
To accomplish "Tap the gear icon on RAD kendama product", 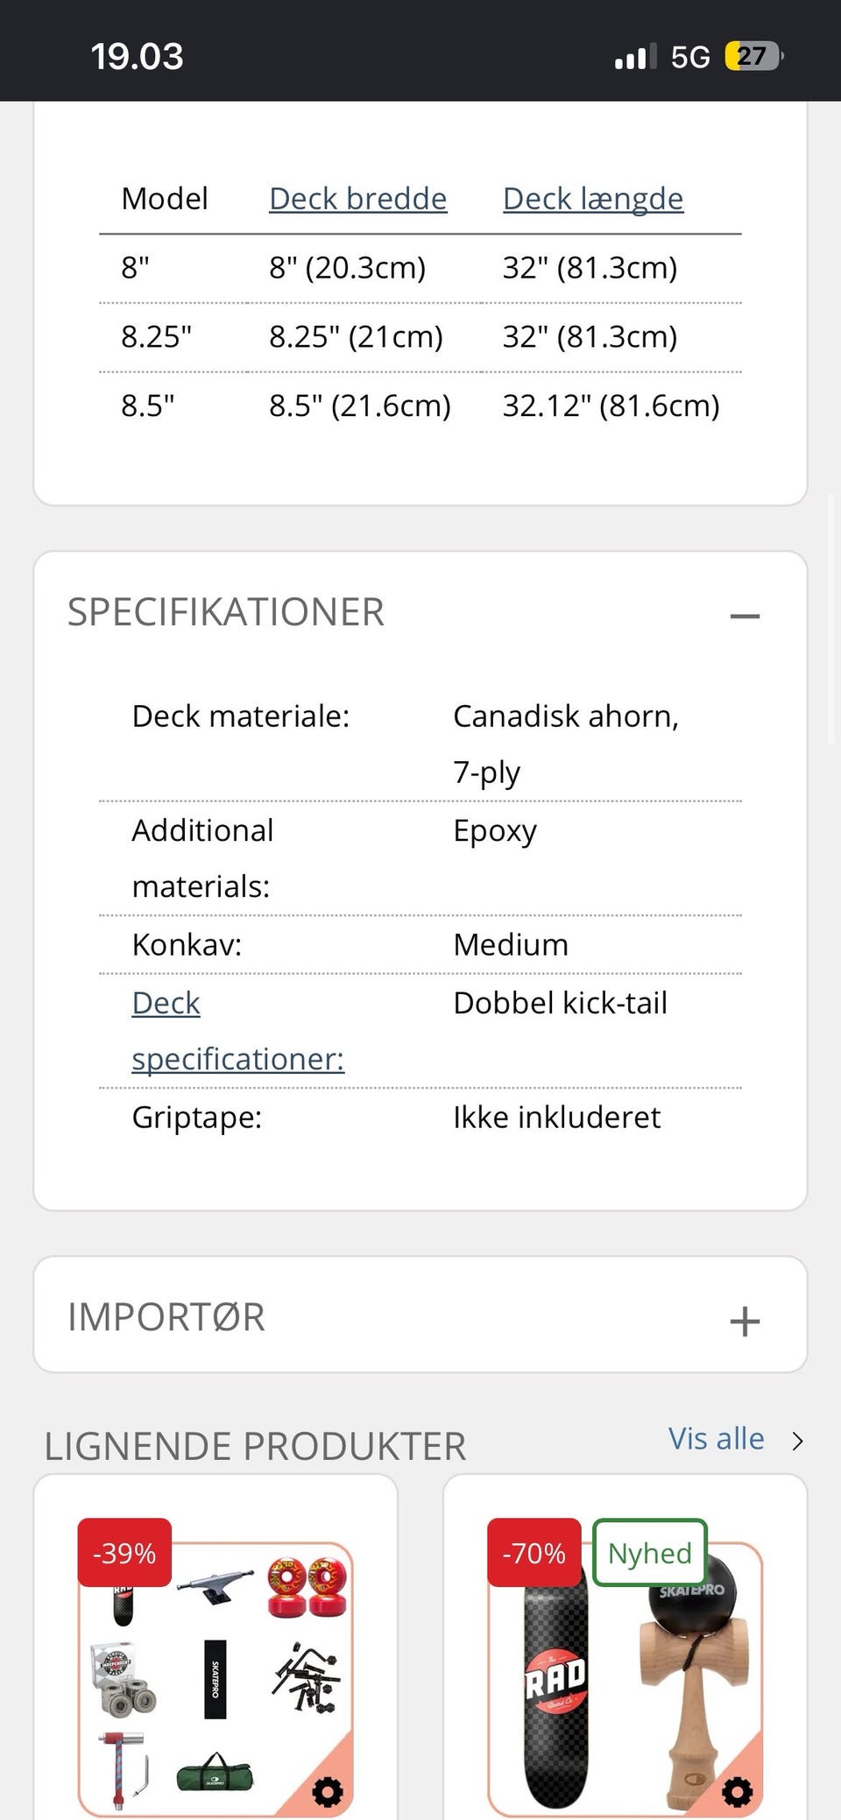I will 737,1791.
